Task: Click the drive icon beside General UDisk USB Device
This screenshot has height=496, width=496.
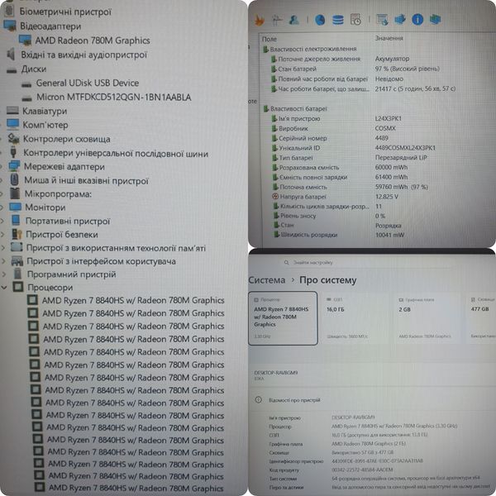Action: 26,83
